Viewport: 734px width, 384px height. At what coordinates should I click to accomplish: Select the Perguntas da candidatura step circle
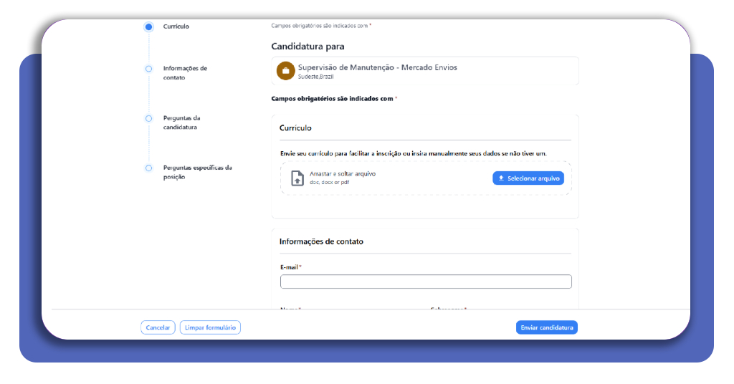coord(148,118)
